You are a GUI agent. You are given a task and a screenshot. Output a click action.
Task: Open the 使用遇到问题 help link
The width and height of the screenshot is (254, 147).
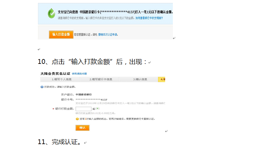(79, 74)
